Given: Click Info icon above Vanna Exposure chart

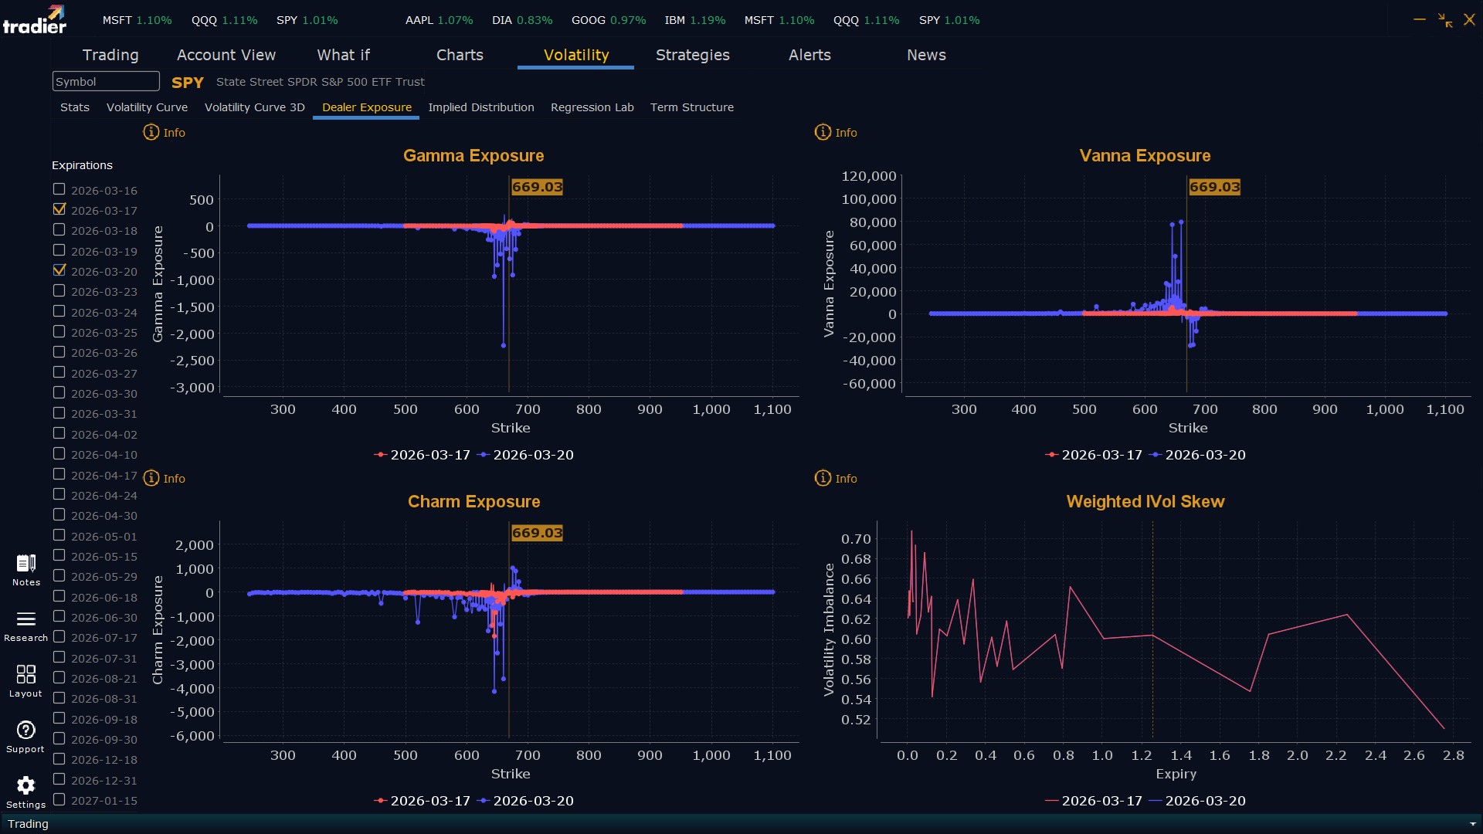Looking at the screenshot, I should tap(823, 133).
